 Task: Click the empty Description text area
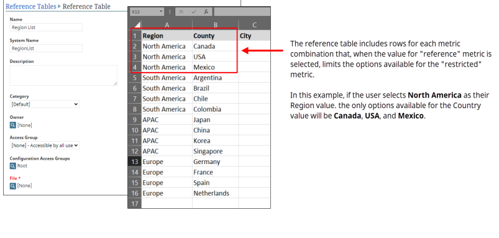[63, 75]
